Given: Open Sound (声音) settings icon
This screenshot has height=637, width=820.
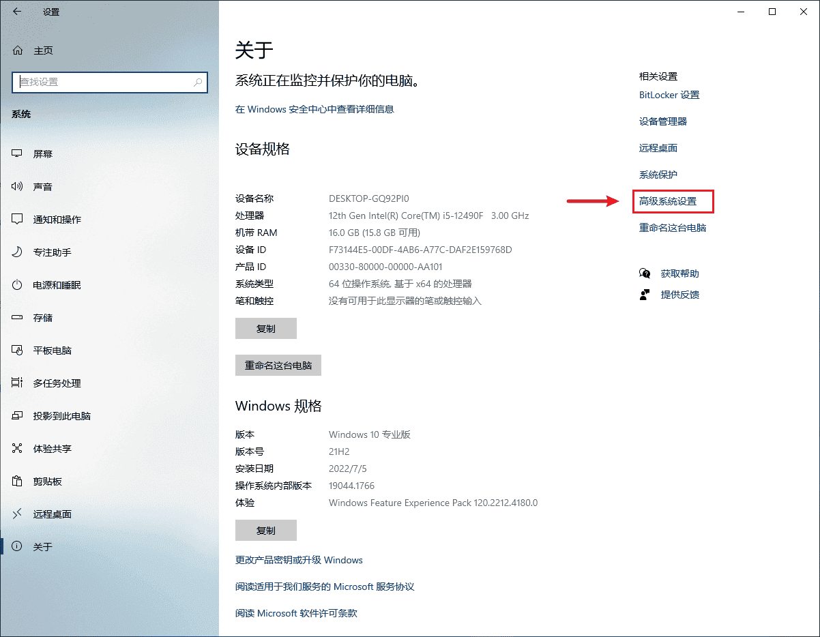Looking at the screenshot, I should tap(18, 187).
